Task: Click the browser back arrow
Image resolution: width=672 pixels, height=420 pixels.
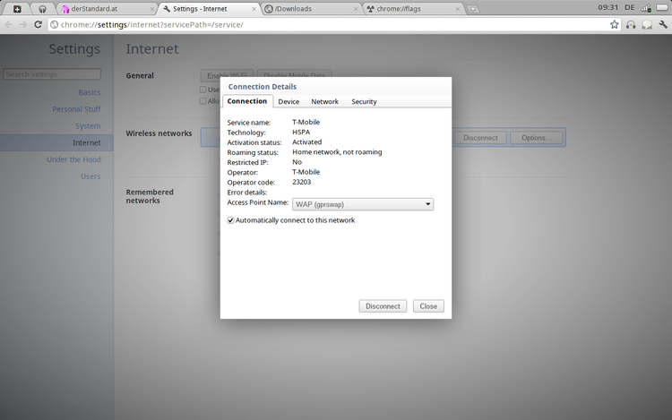Action: [9, 24]
